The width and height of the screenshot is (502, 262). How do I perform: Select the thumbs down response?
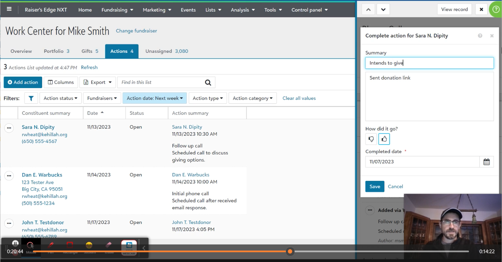[x=371, y=139]
